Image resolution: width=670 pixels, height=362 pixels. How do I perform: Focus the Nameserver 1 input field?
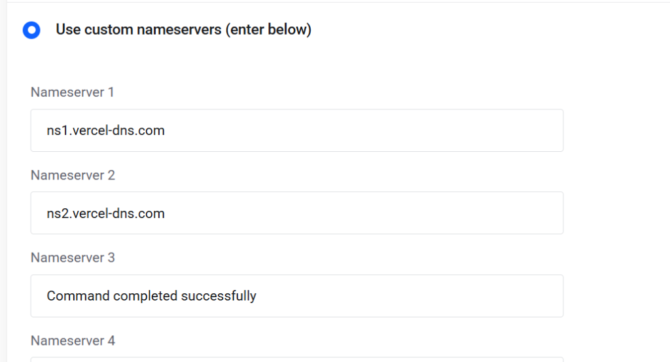296,130
